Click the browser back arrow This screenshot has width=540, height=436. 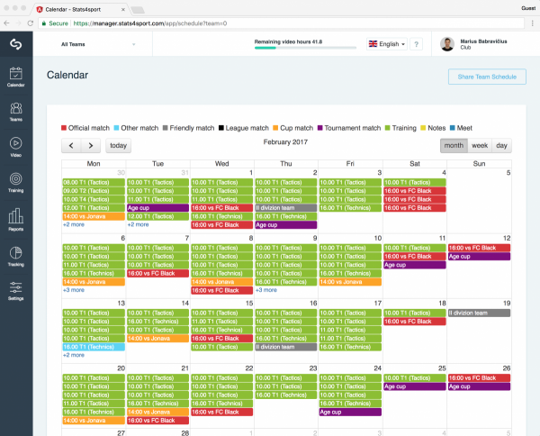pos(6,23)
